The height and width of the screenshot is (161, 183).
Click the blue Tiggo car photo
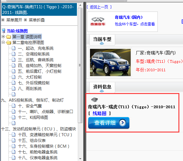[110, 62]
